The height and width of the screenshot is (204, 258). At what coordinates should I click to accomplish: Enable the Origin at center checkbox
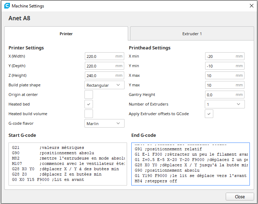click(x=89, y=95)
